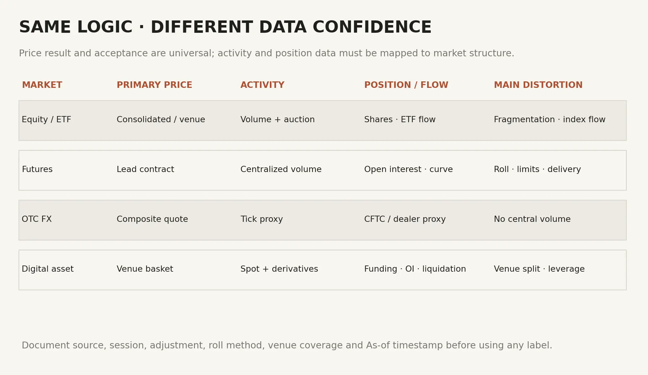Image resolution: width=648 pixels, height=375 pixels.
Task: Click the PRIMARY PRICE column header
Action: click(x=154, y=85)
